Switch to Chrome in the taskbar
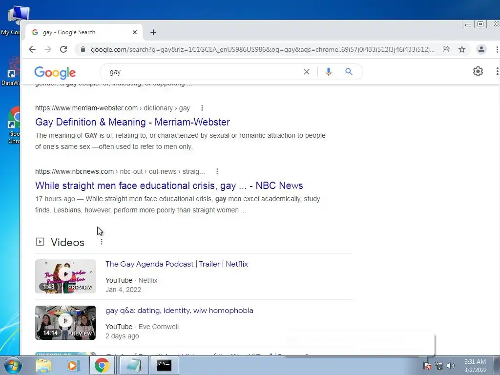 point(102,365)
